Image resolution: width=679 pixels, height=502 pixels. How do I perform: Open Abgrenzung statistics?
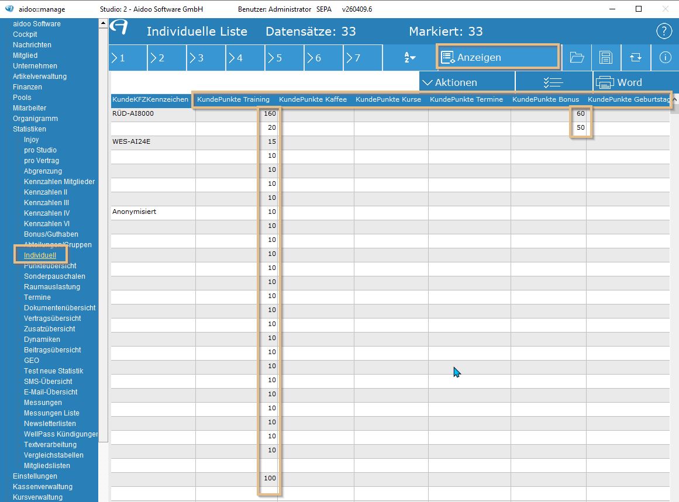(43, 171)
